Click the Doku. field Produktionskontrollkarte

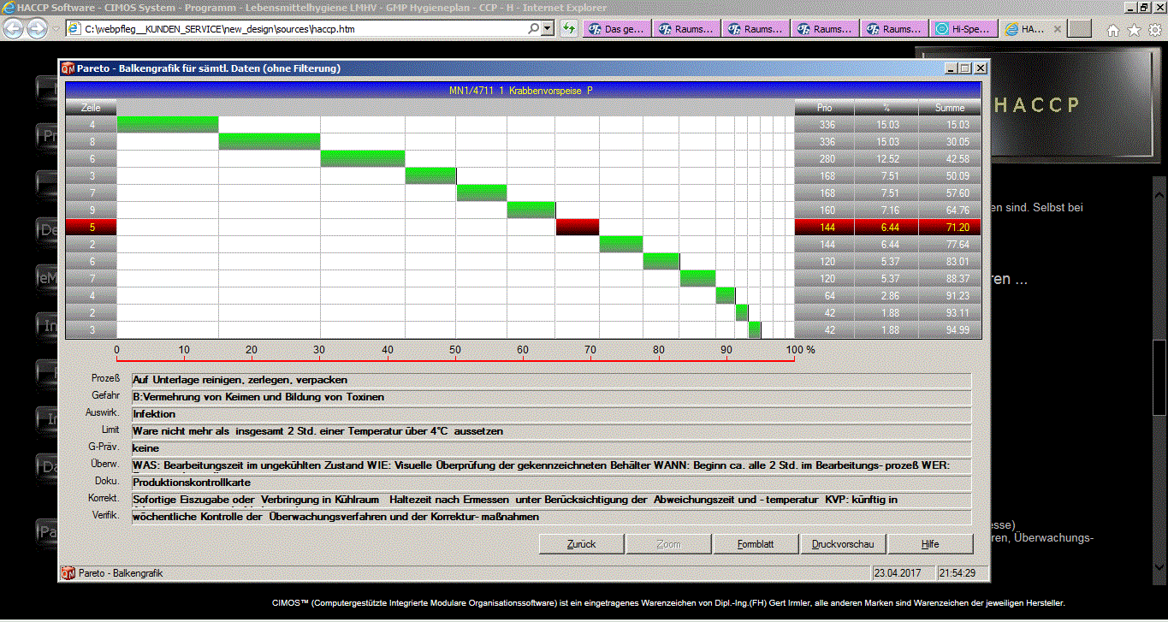[x=551, y=483]
